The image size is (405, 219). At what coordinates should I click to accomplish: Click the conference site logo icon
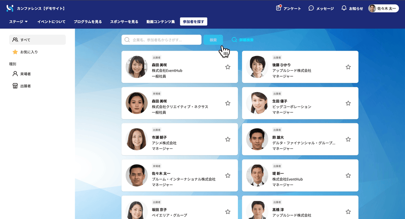(x=10, y=8)
